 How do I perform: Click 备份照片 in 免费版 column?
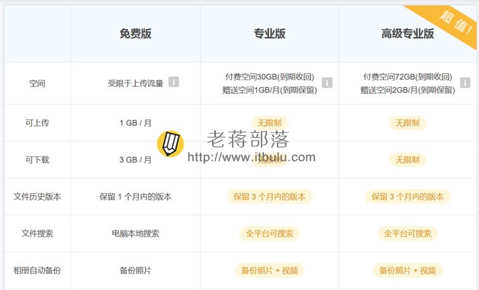coord(135,270)
